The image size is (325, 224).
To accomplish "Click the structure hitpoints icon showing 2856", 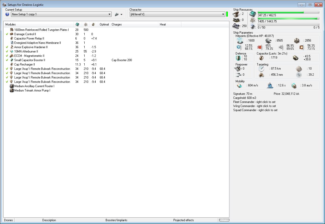I will (x=296, y=41).
